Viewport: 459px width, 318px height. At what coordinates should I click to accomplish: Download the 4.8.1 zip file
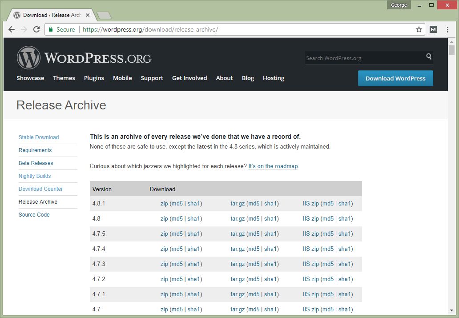coord(164,204)
